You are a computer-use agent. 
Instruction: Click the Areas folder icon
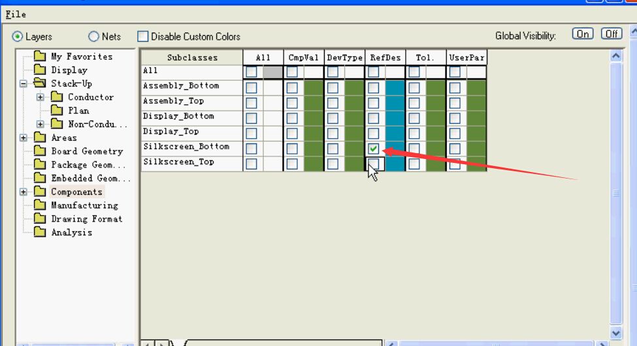[40, 137]
